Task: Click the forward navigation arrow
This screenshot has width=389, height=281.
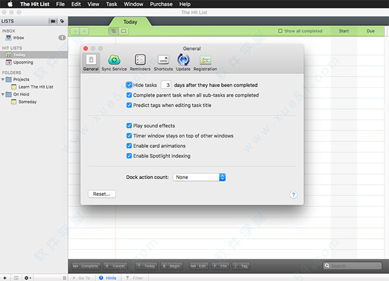Action: click(84, 31)
